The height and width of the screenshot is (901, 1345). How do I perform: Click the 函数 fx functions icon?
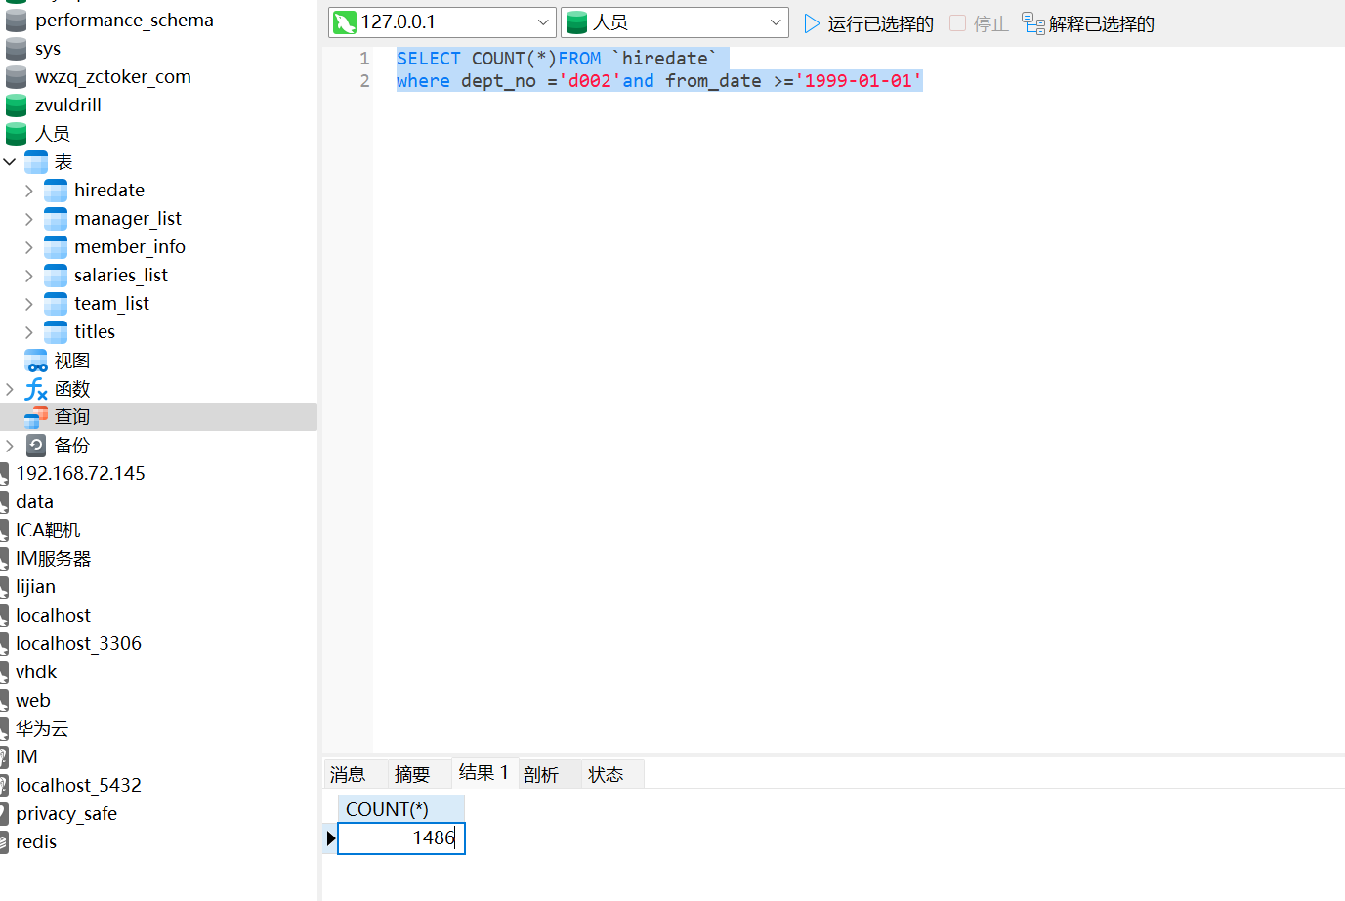pos(36,389)
